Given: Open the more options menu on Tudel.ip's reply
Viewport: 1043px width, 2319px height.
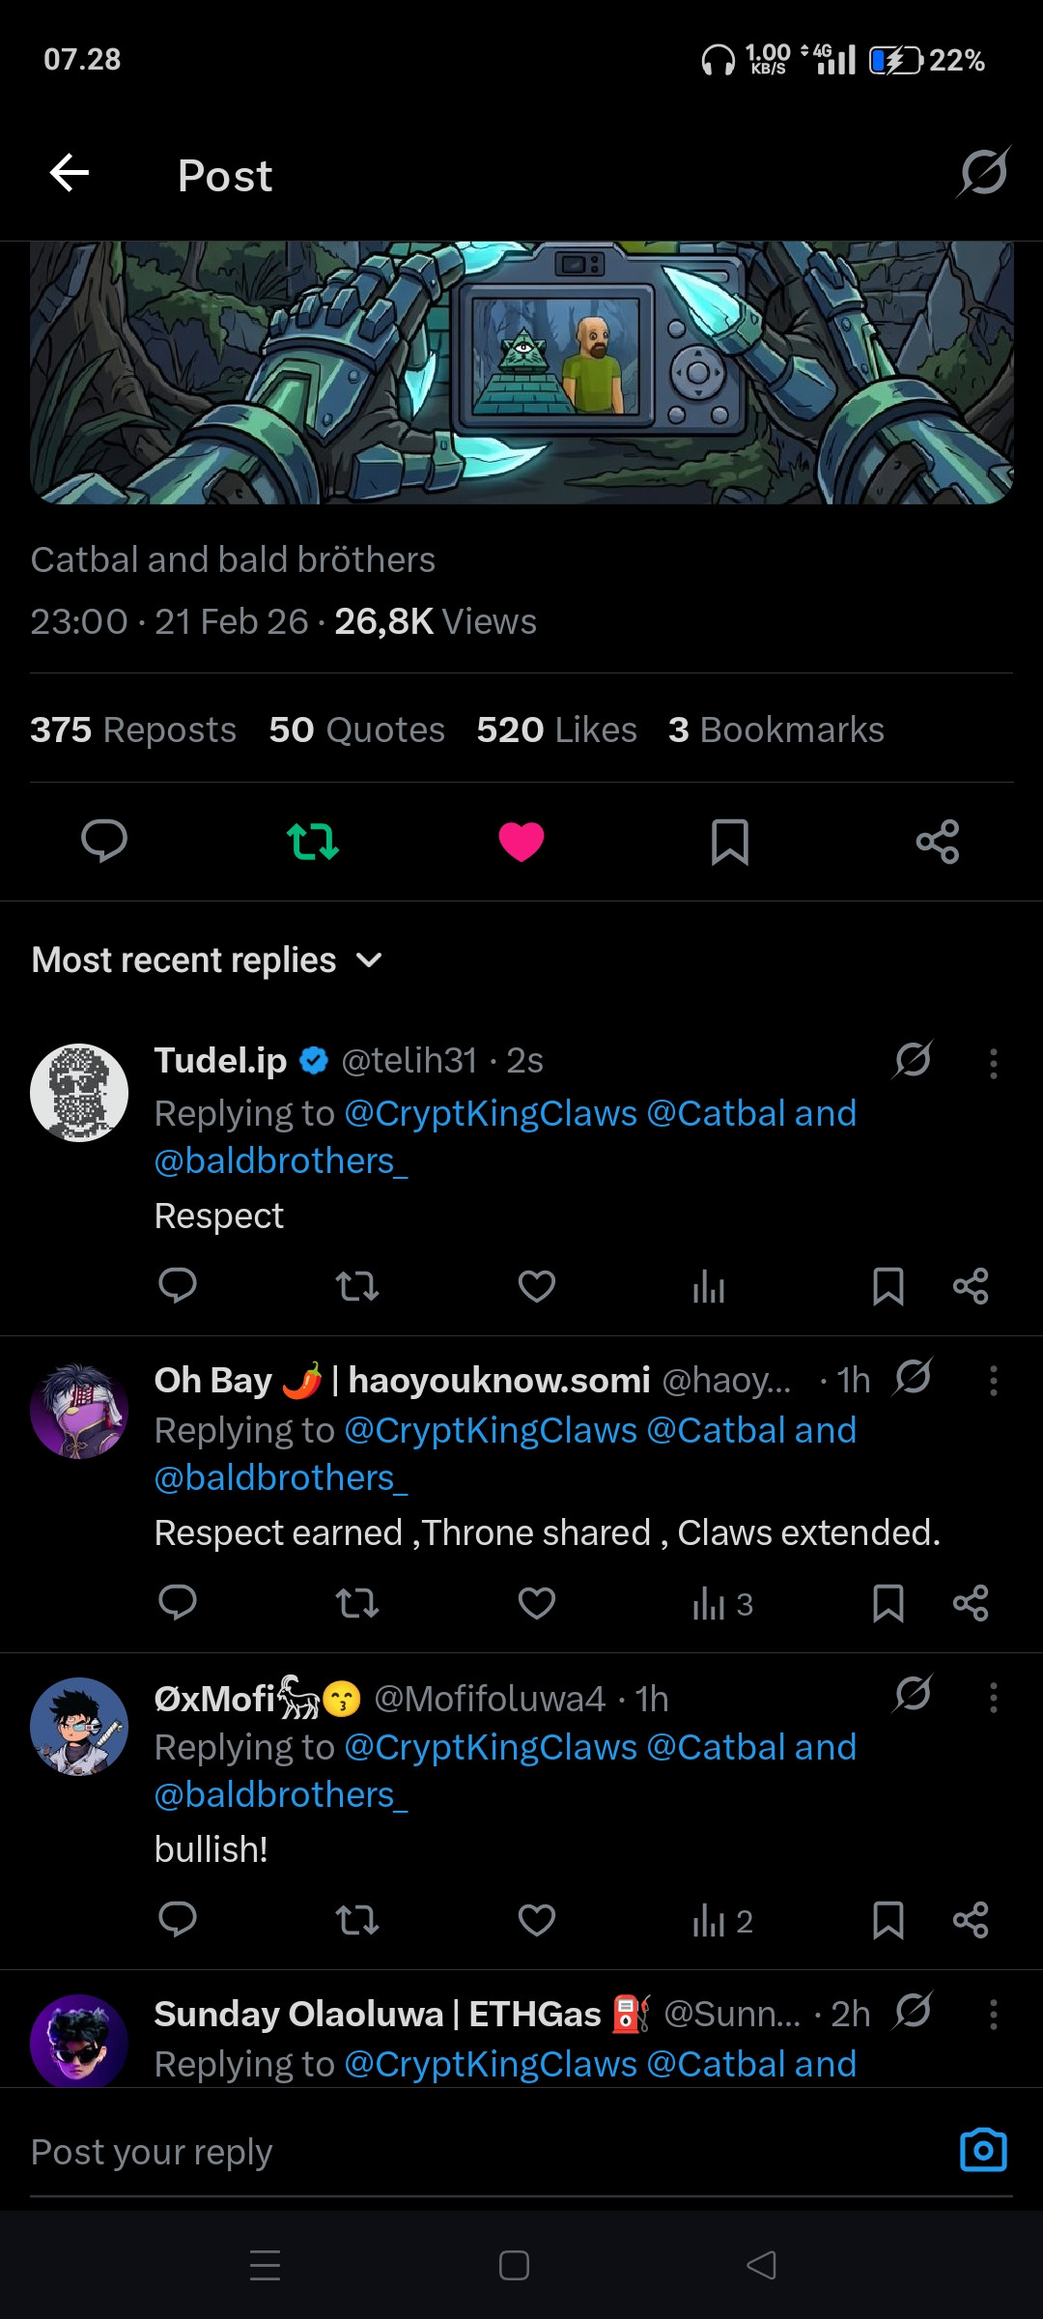Looking at the screenshot, I should tap(993, 1063).
